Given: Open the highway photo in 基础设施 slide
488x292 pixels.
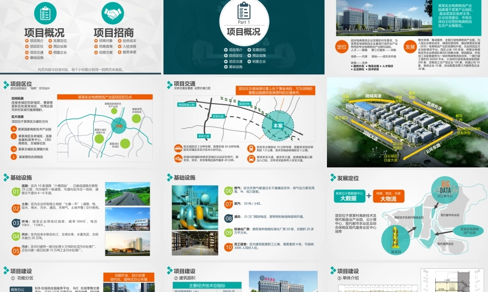Looking at the screenshot, I should coord(127,194).
